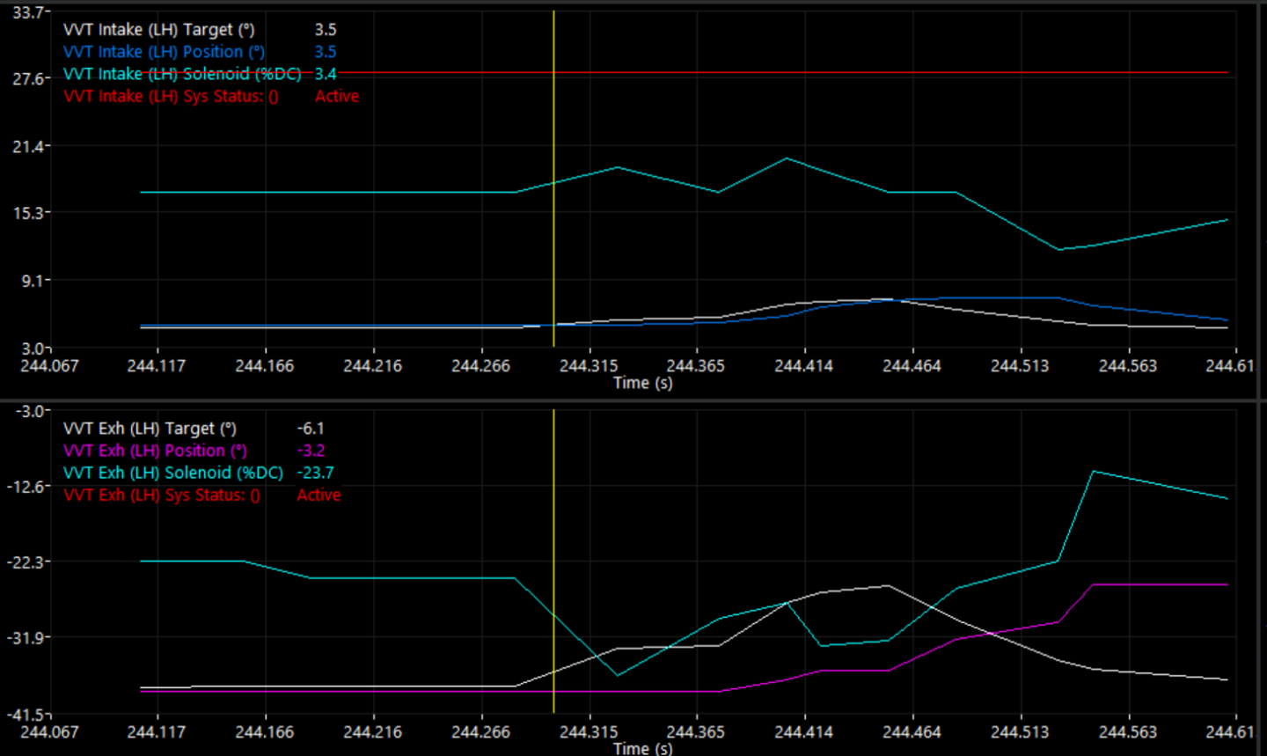Viewport: 1267px width, 756px height.
Task: Click the exhaust Solenoid value -23.7
Action: (x=315, y=473)
